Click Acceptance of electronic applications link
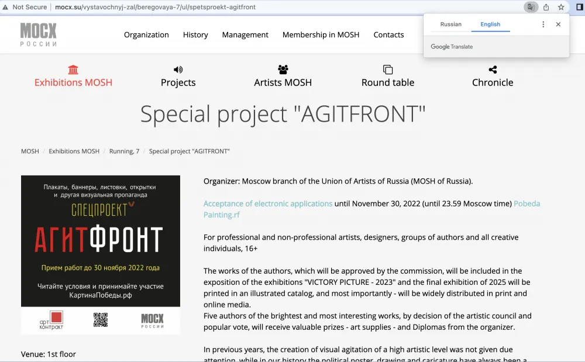The width and height of the screenshot is (585, 362). (268, 204)
